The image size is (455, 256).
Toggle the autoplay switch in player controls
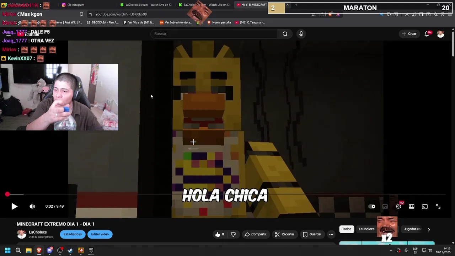372,206
